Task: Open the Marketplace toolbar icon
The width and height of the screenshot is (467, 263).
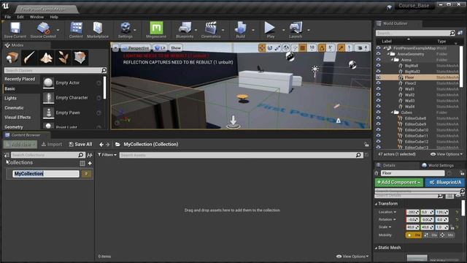Action: coord(98,30)
